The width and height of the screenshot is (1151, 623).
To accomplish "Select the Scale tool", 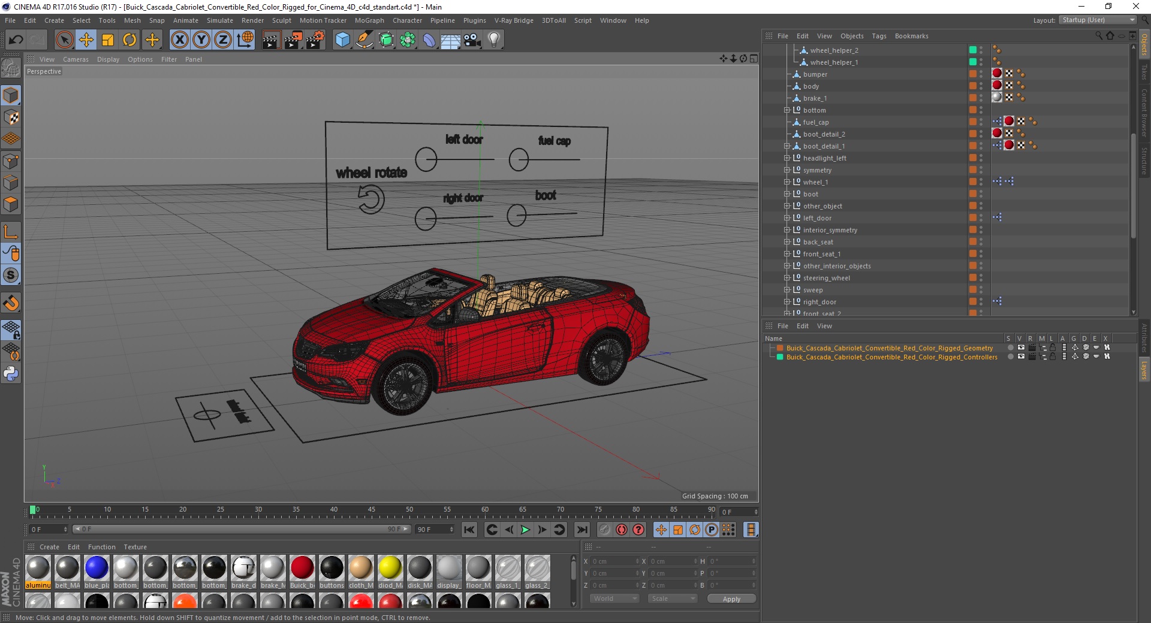I will click(x=108, y=40).
